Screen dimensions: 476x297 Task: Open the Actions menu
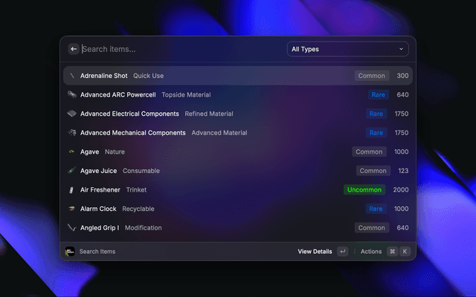pyautogui.click(x=371, y=252)
